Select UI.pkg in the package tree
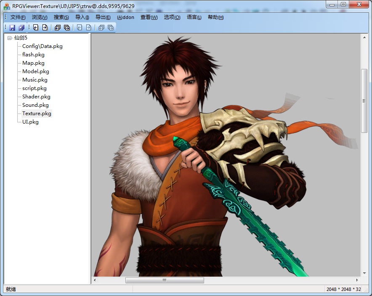Screen dimensions: 372x296 [30, 122]
